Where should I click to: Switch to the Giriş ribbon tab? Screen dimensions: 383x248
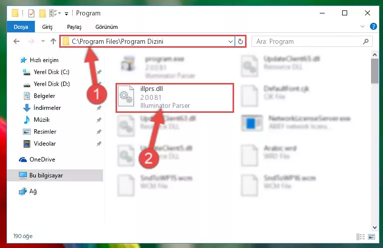[47, 27]
